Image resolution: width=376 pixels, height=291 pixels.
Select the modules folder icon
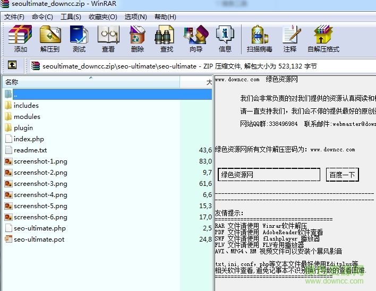8,116
